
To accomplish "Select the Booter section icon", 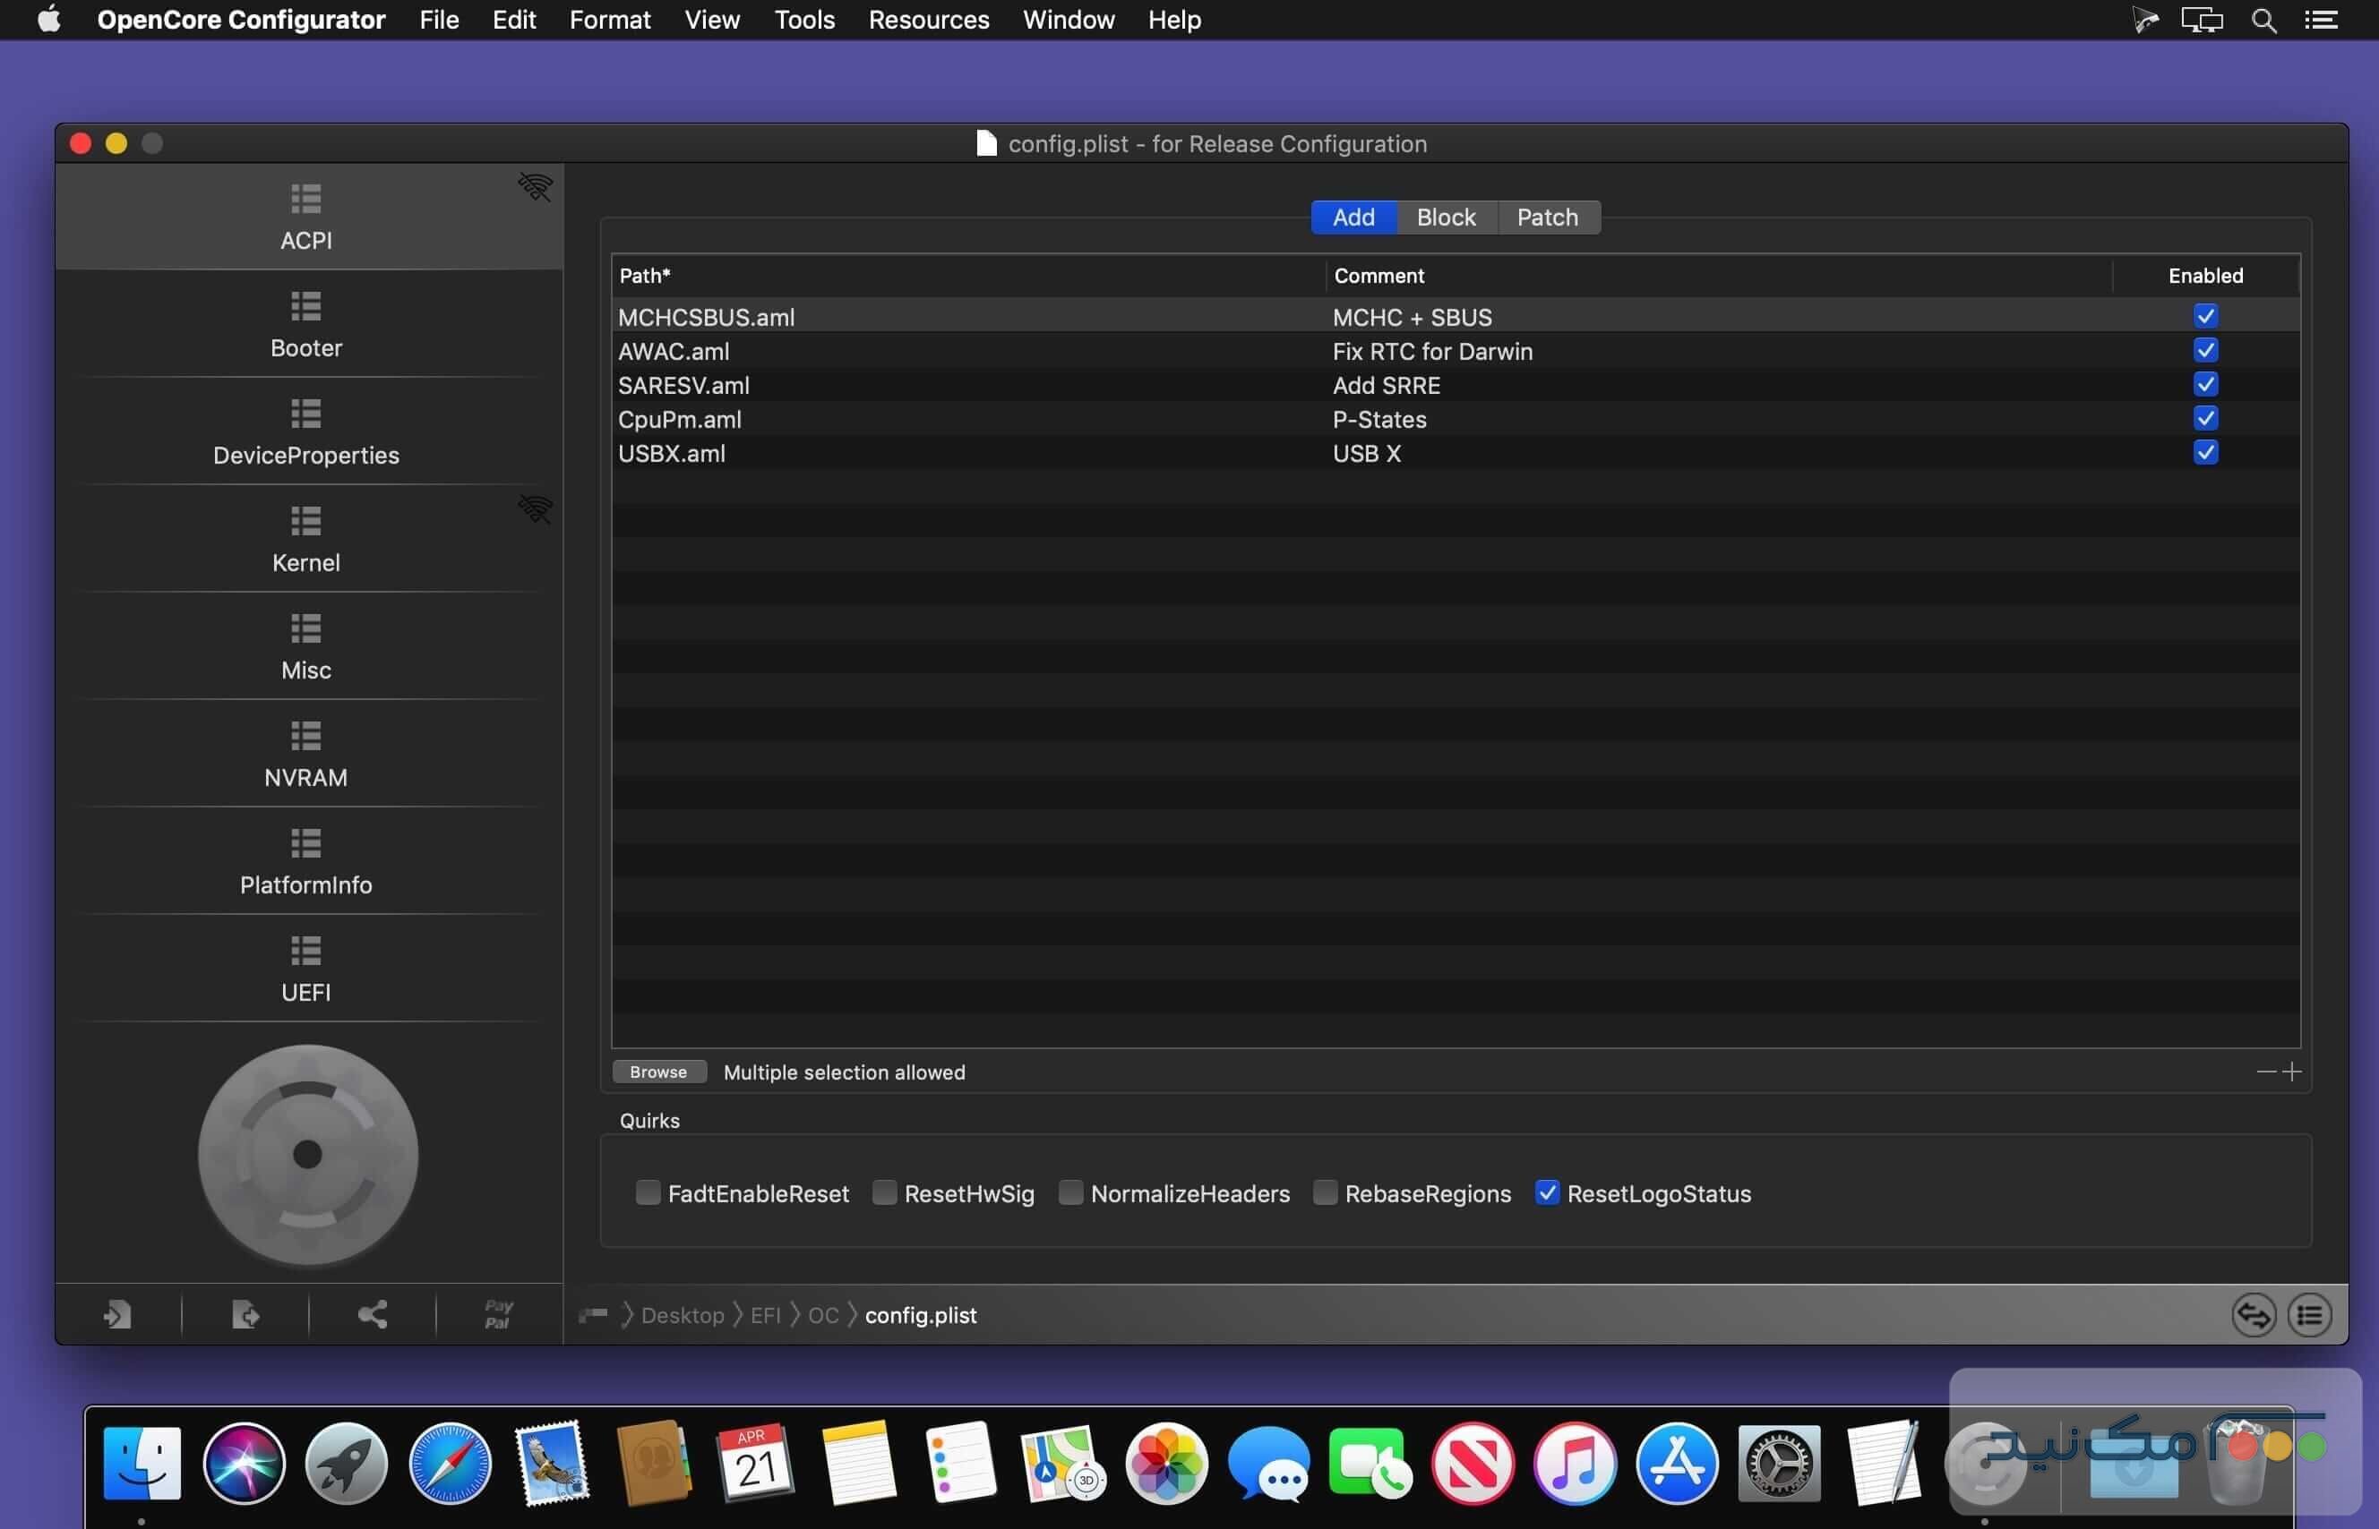I will 306,324.
